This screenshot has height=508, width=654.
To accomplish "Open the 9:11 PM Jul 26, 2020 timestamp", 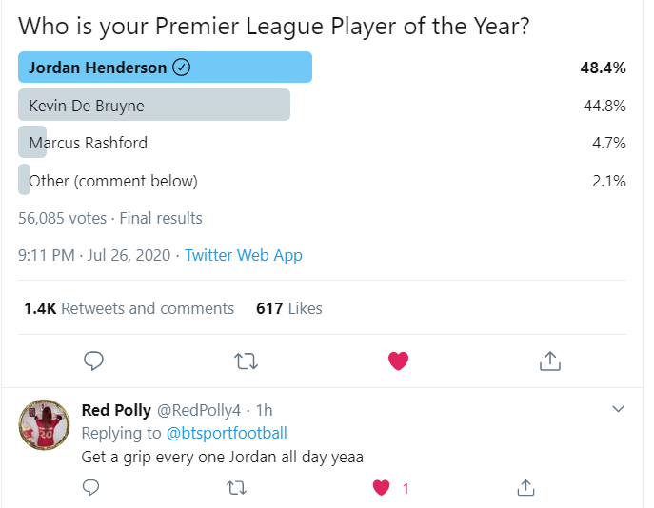I will (94, 255).
